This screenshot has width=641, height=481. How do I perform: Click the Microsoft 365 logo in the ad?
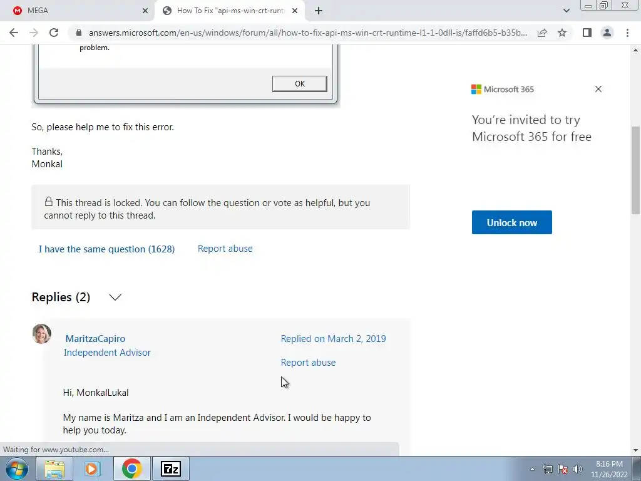(503, 89)
